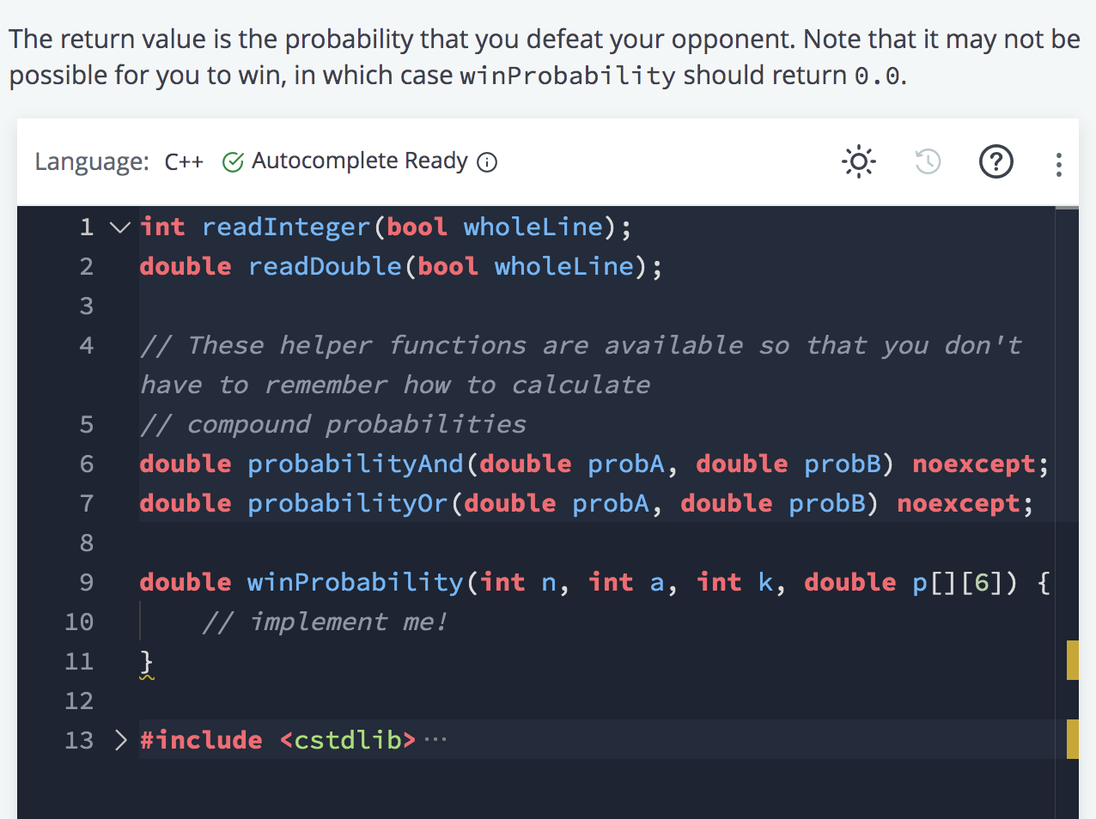Click the yellow marker in scrollbar near line 11

[x=1072, y=659]
